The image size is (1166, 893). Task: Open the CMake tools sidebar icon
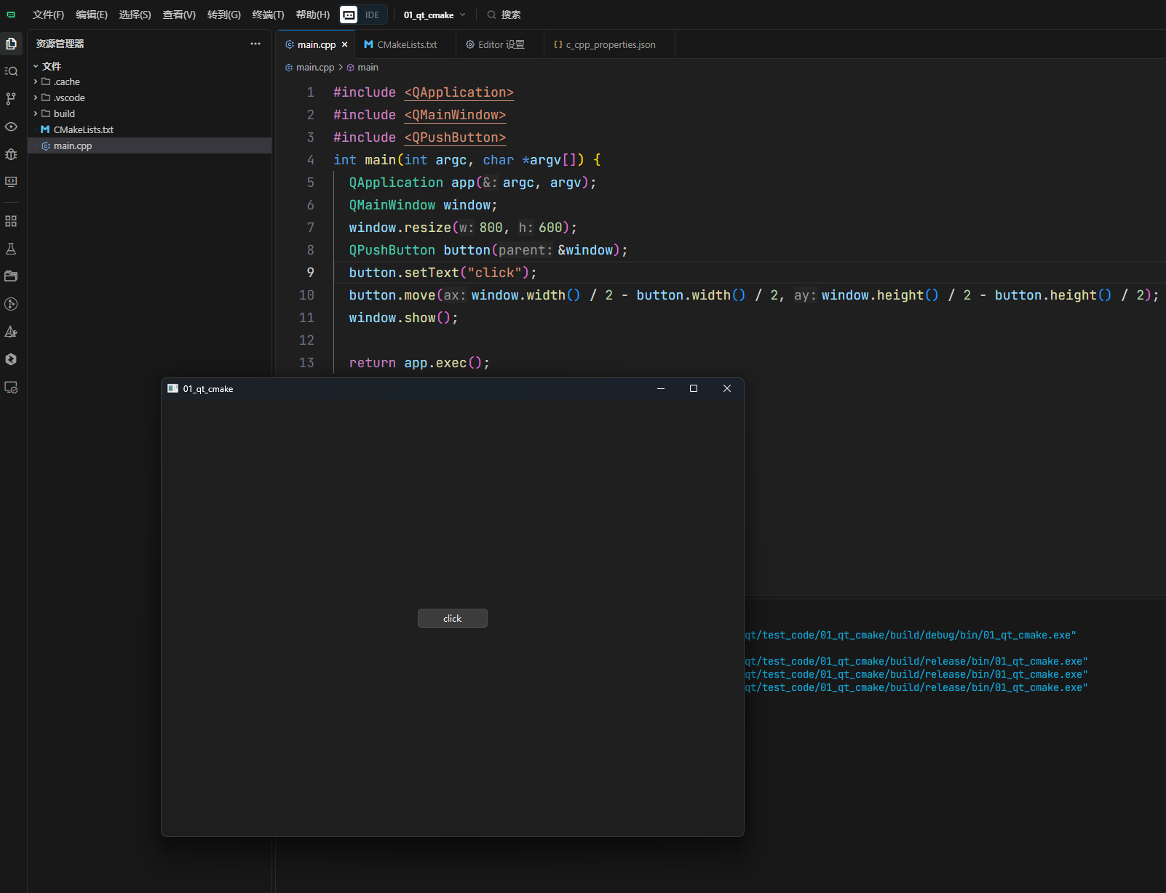pos(11,332)
